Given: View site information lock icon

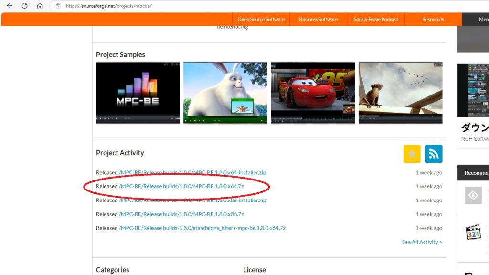Looking at the screenshot, I should pos(58,6).
